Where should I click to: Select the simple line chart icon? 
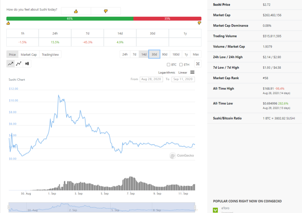point(11,64)
